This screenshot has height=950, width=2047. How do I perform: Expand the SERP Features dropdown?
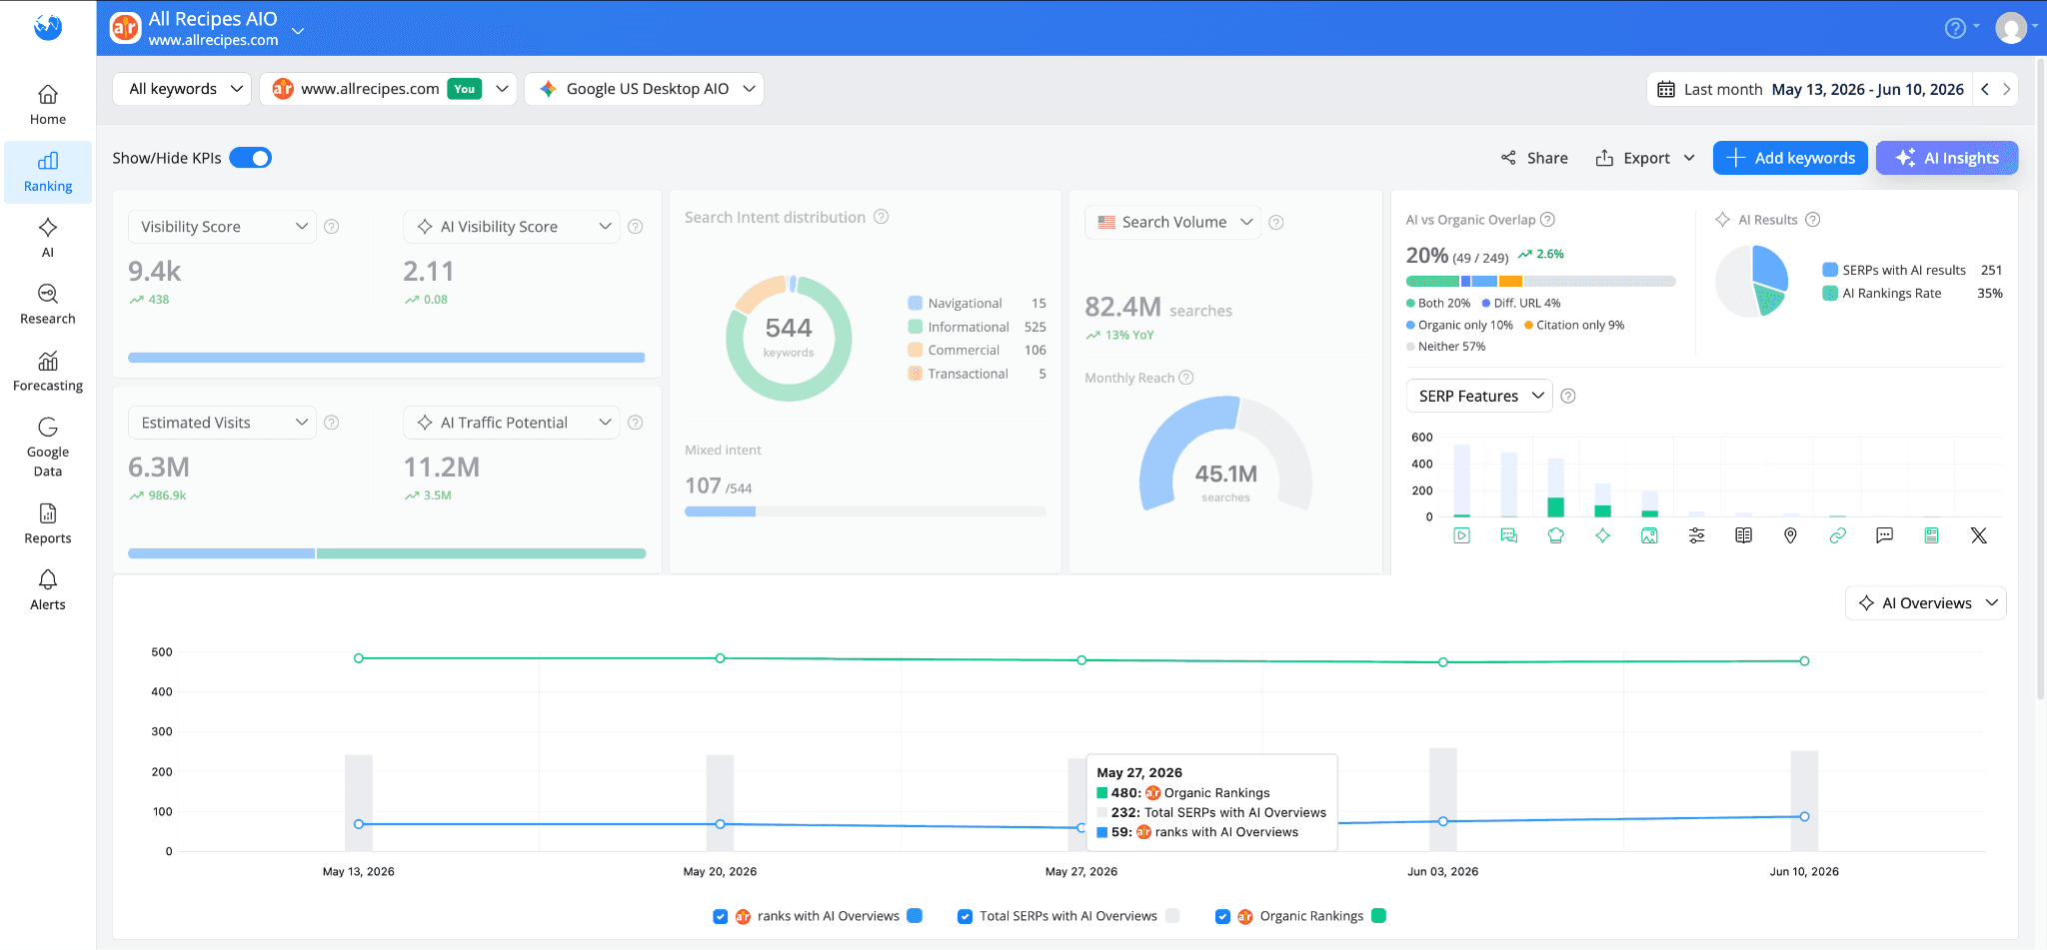[1479, 396]
